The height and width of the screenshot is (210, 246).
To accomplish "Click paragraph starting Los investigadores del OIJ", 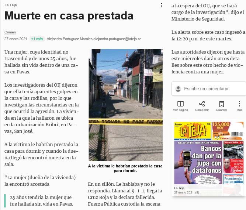I will coord(42,108).
